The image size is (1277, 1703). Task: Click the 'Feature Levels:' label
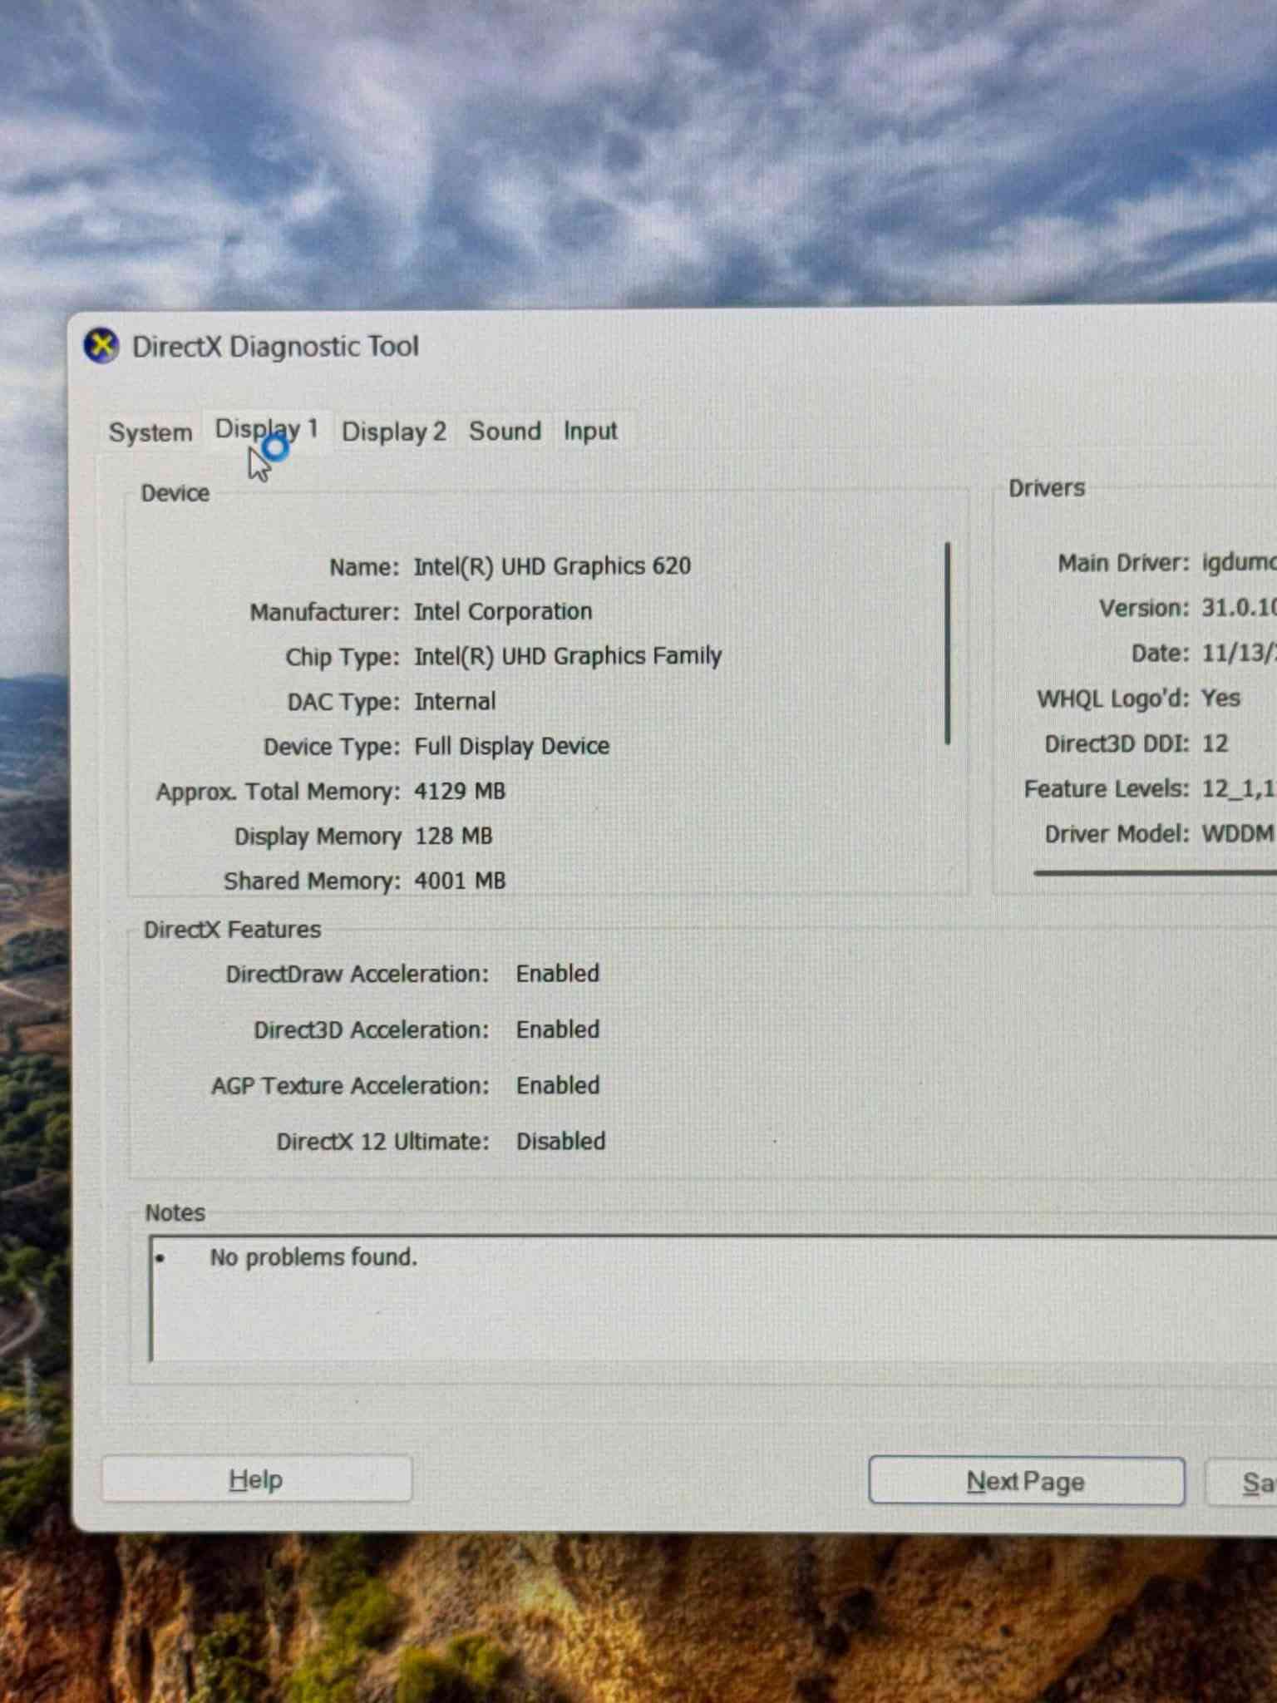coord(1107,788)
